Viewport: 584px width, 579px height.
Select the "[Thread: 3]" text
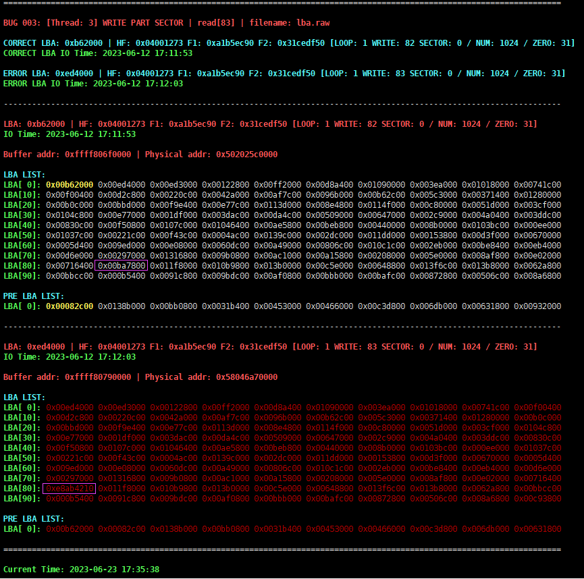[x=72, y=23]
